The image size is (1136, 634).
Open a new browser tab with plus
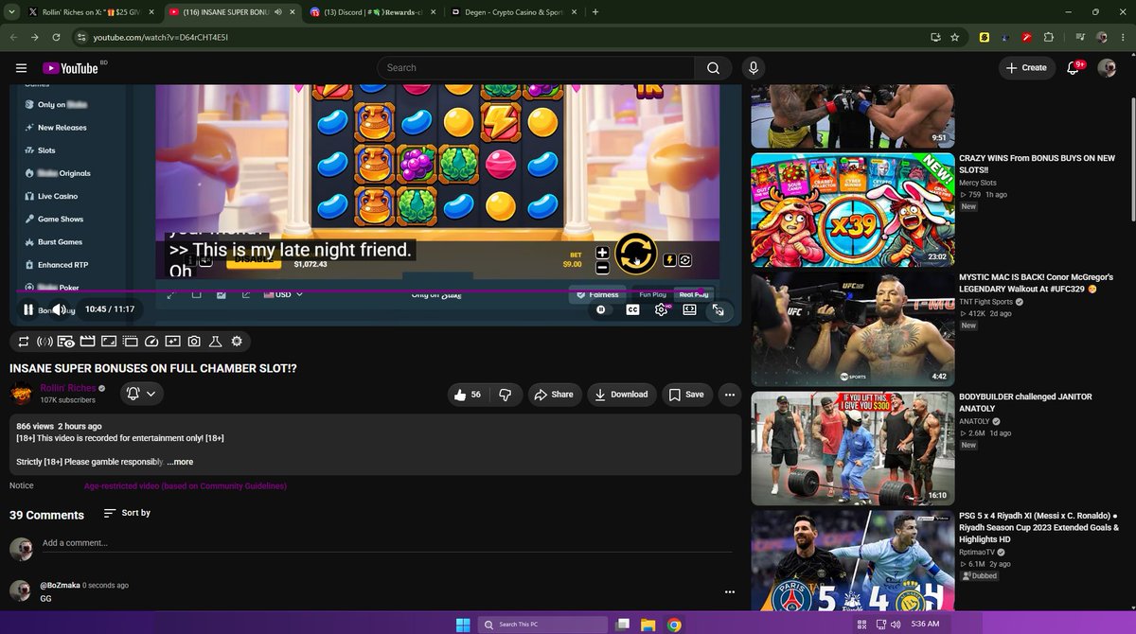pos(595,12)
